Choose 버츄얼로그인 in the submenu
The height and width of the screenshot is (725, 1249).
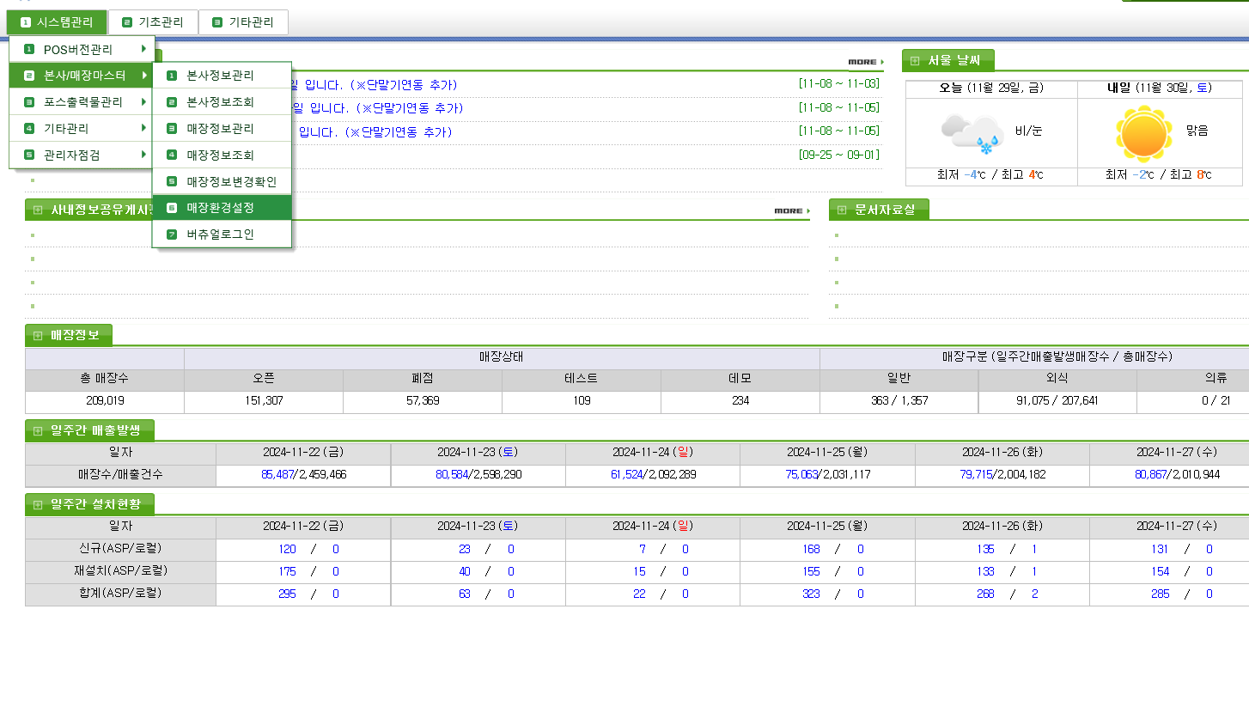pos(221,235)
